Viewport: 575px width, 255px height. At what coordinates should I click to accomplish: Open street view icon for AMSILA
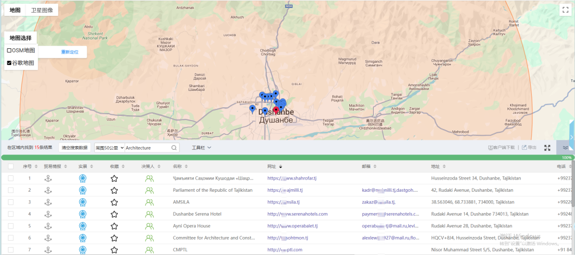tap(83, 202)
